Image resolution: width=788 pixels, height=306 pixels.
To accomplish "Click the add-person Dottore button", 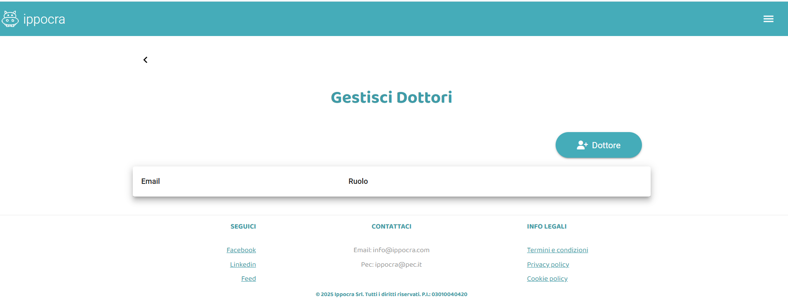I will click(598, 145).
